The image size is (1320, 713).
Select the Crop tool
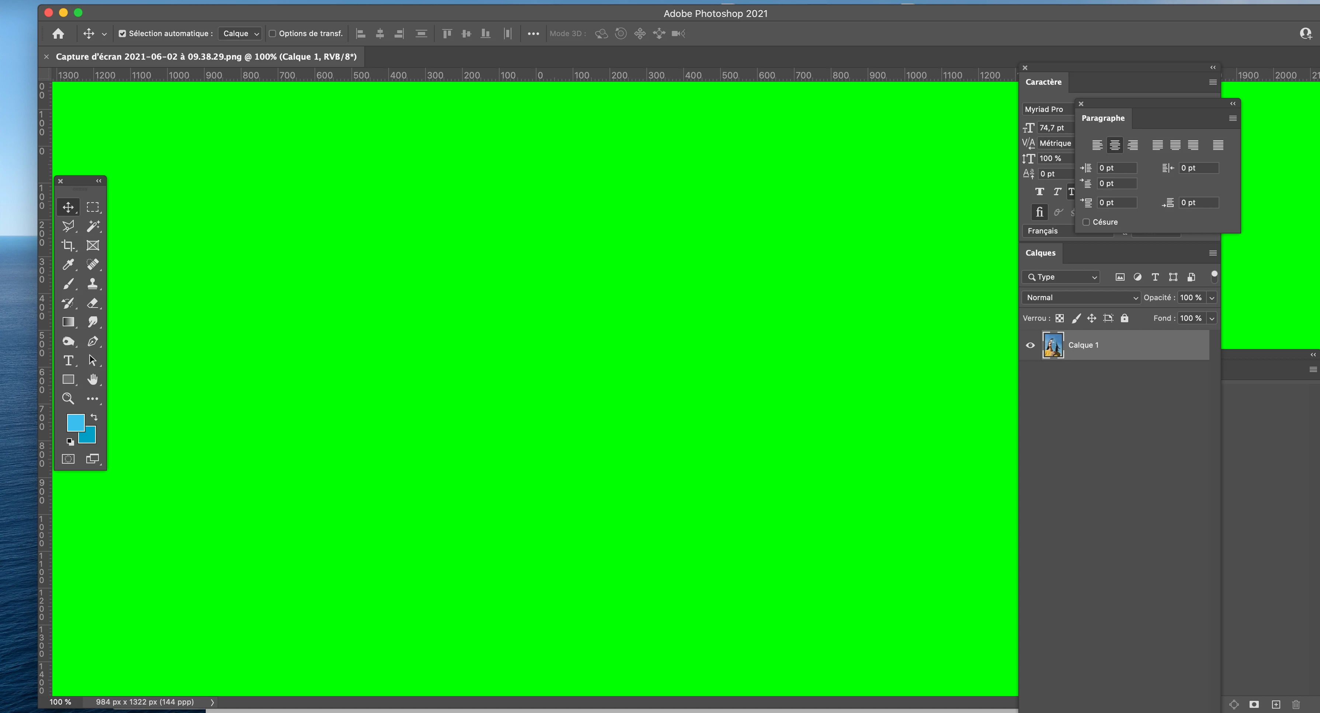tap(67, 245)
